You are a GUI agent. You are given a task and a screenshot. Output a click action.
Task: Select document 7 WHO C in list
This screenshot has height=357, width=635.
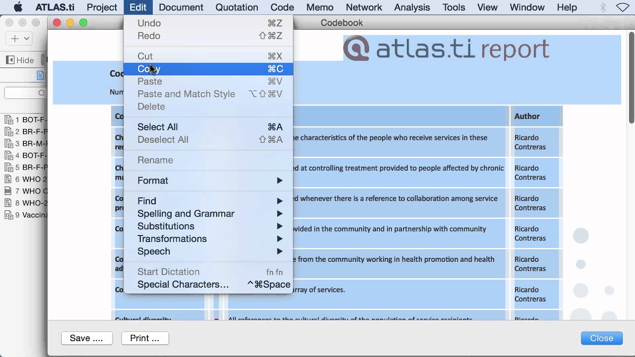pos(26,191)
